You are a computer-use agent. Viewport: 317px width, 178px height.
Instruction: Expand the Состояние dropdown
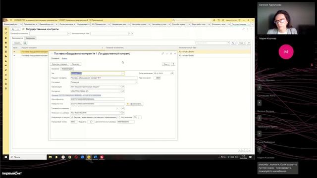point(136,83)
